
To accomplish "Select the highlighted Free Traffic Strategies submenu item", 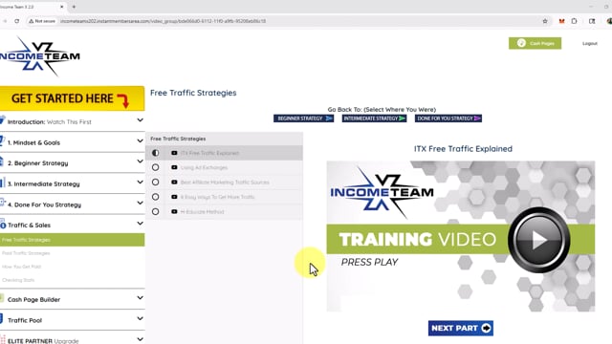I will (73, 240).
